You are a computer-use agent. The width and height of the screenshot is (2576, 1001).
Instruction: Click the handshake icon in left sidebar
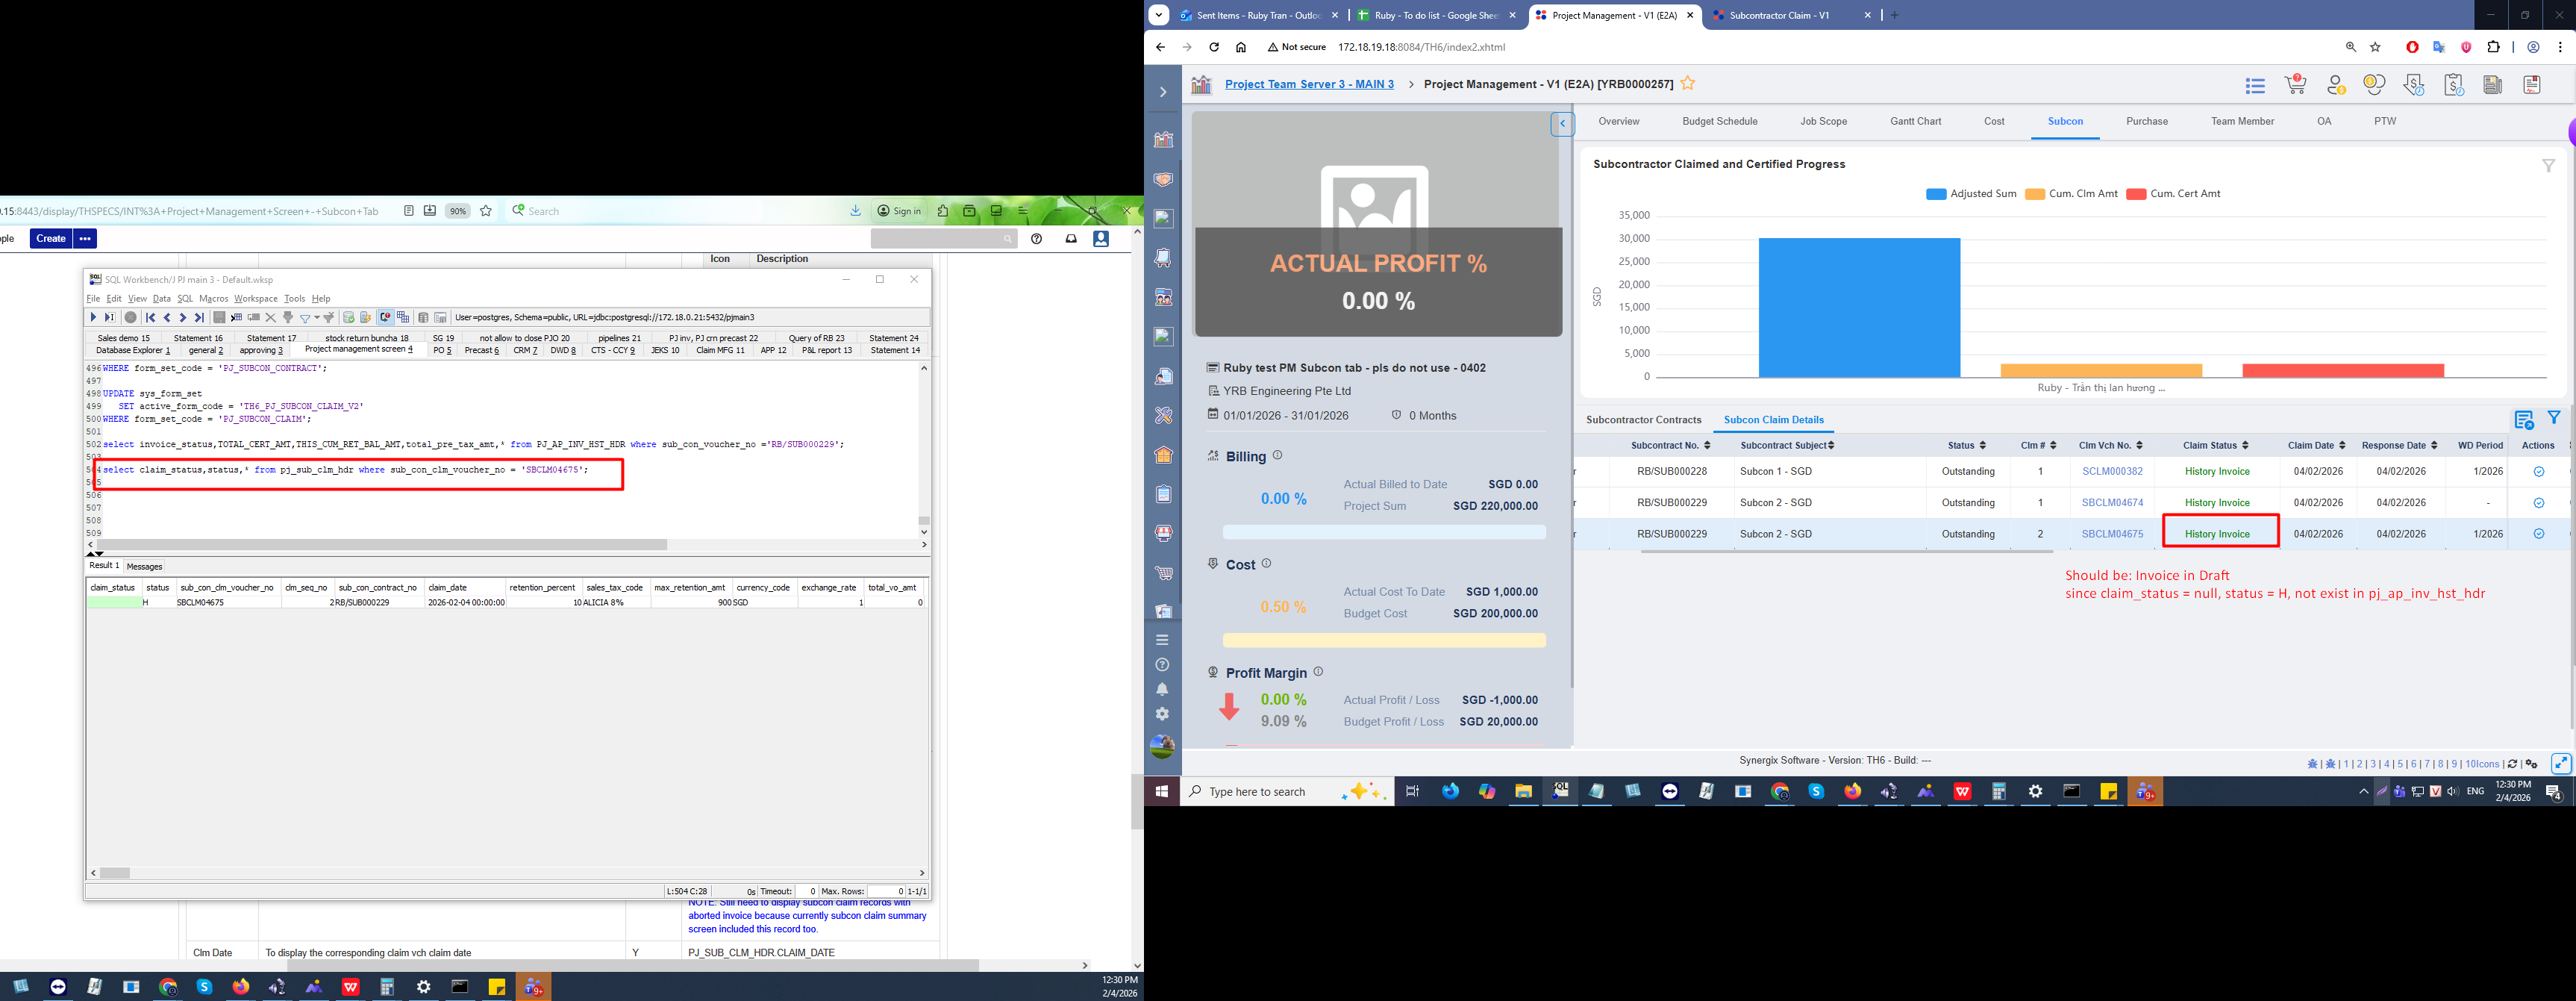click(1163, 180)
